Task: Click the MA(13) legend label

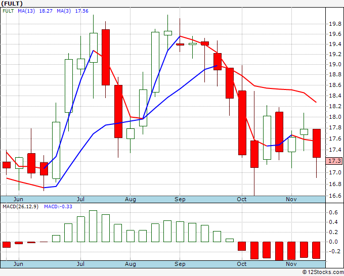Action: click(x=26, y=11)
